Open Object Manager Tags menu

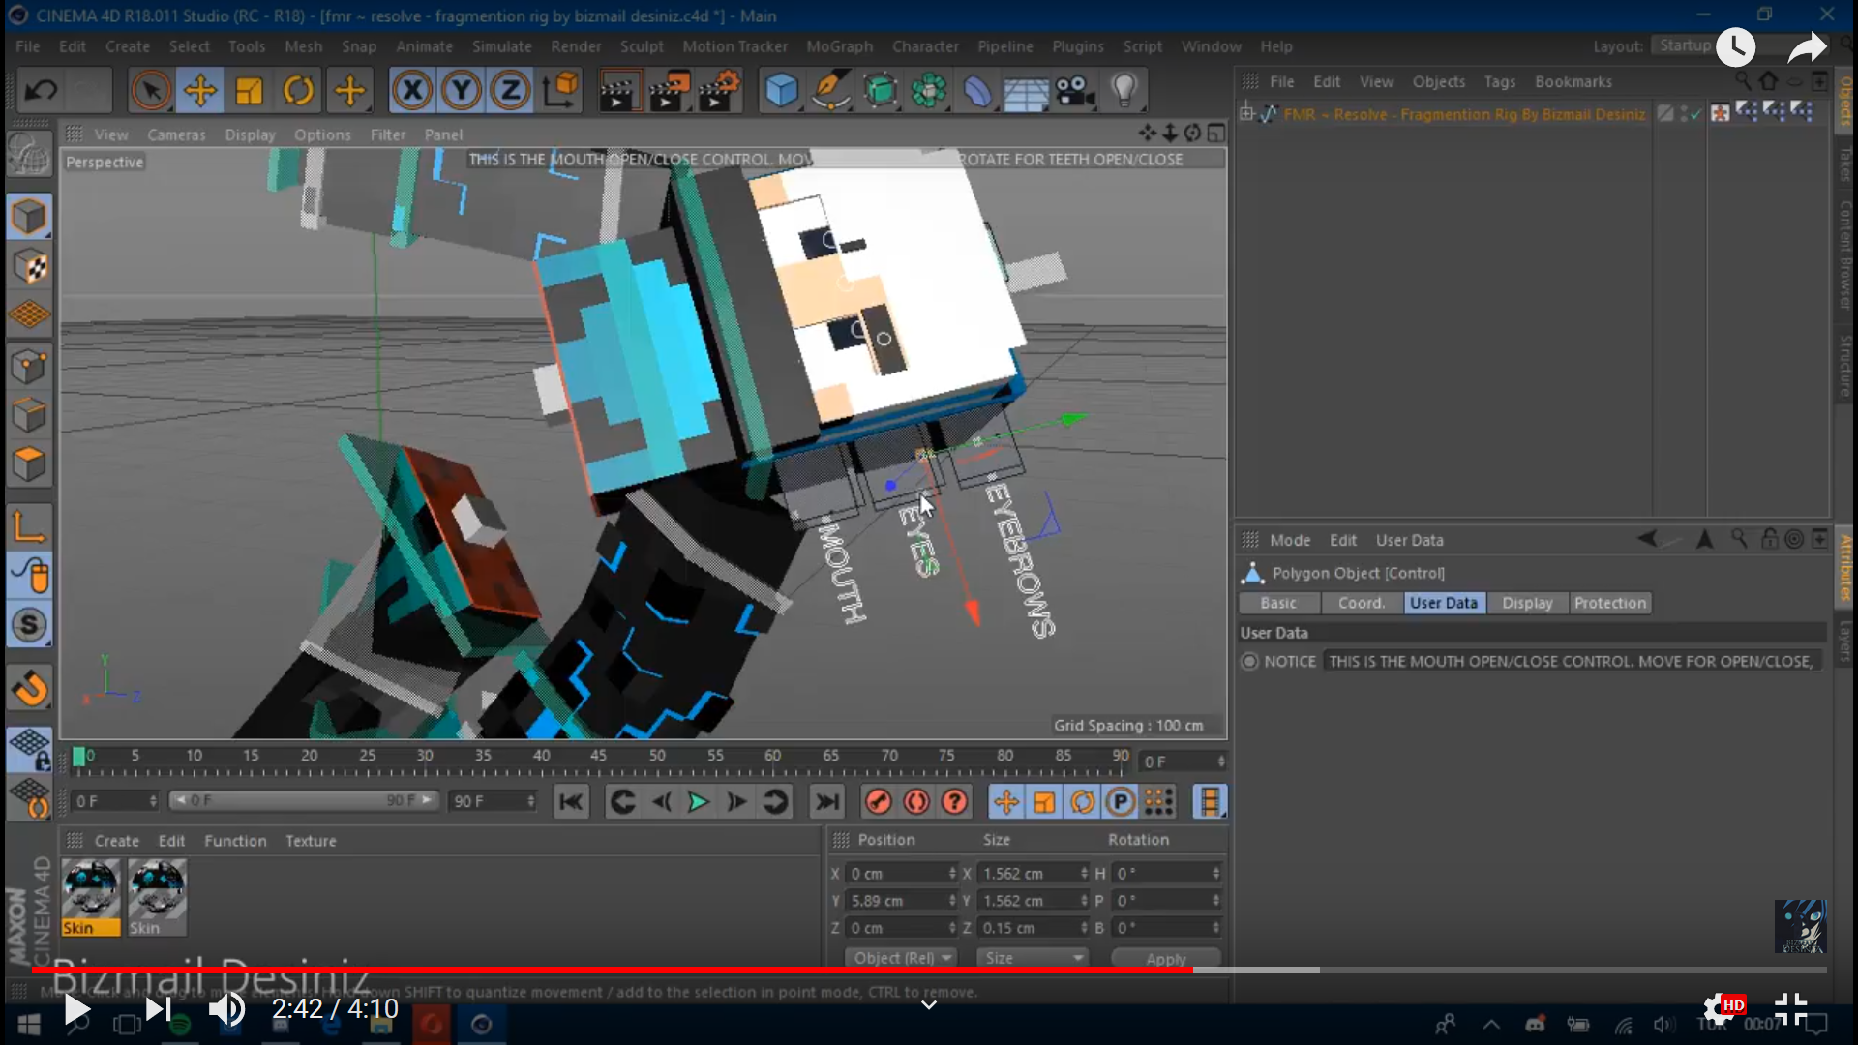pos(1500,82)
